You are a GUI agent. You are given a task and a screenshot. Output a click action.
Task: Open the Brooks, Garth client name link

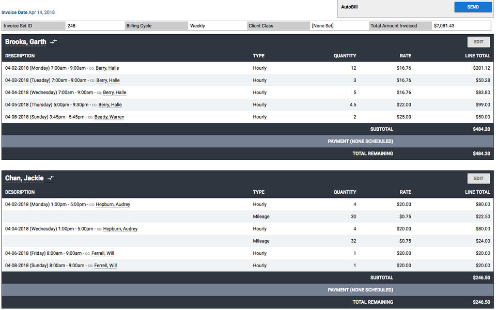(x=26, y=42)
